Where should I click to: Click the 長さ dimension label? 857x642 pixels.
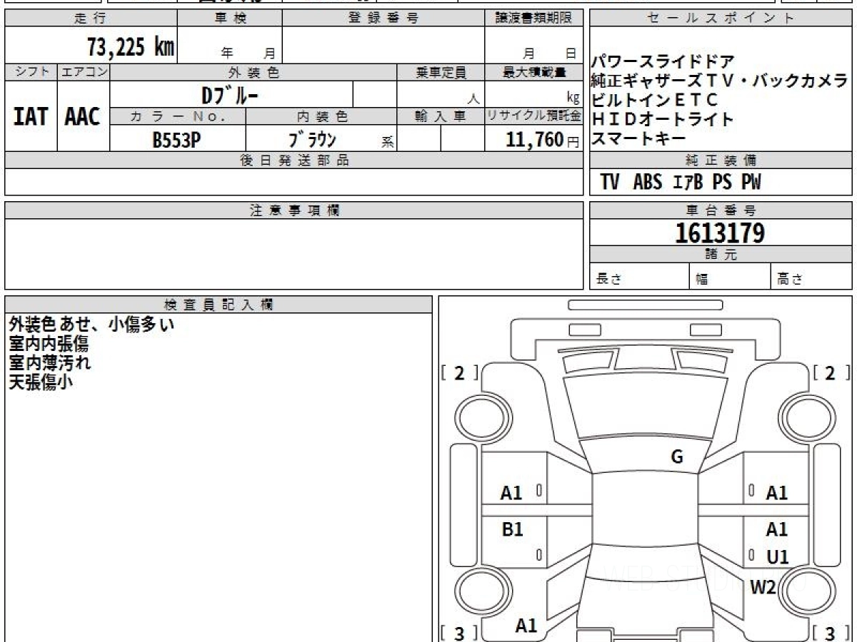tap(608, 280)
